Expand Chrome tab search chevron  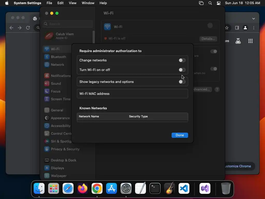coord(254,19)
